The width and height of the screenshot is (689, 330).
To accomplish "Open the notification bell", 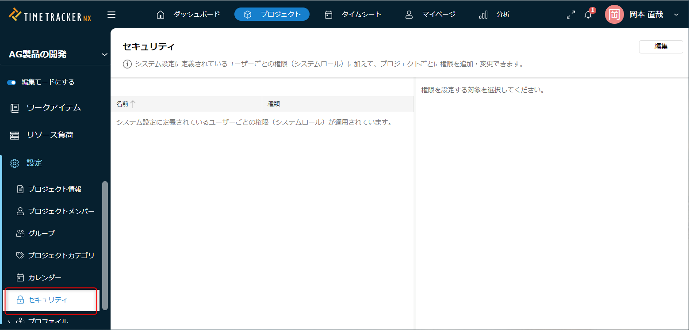I will (x=588, y=15).
